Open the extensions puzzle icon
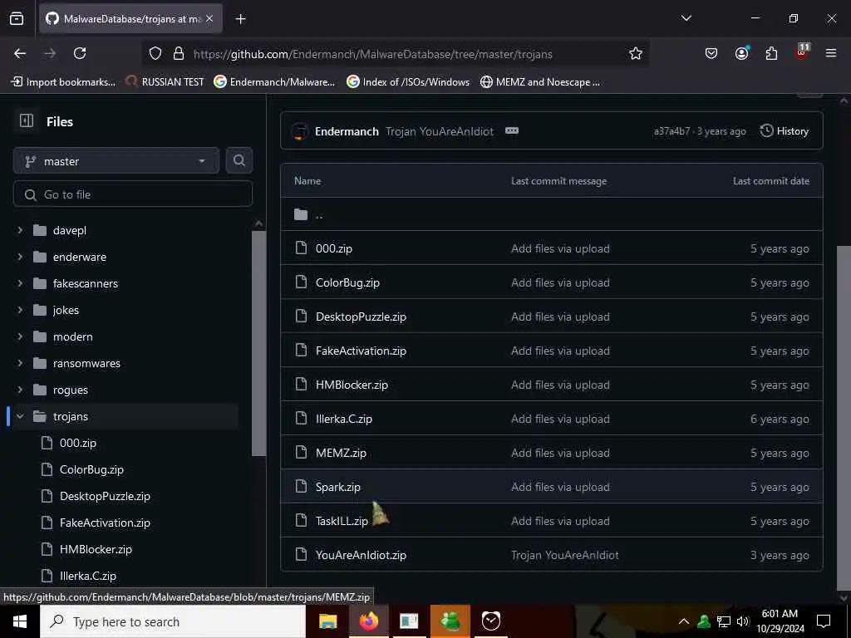The image size is (851, 638). tap(771, 53)
